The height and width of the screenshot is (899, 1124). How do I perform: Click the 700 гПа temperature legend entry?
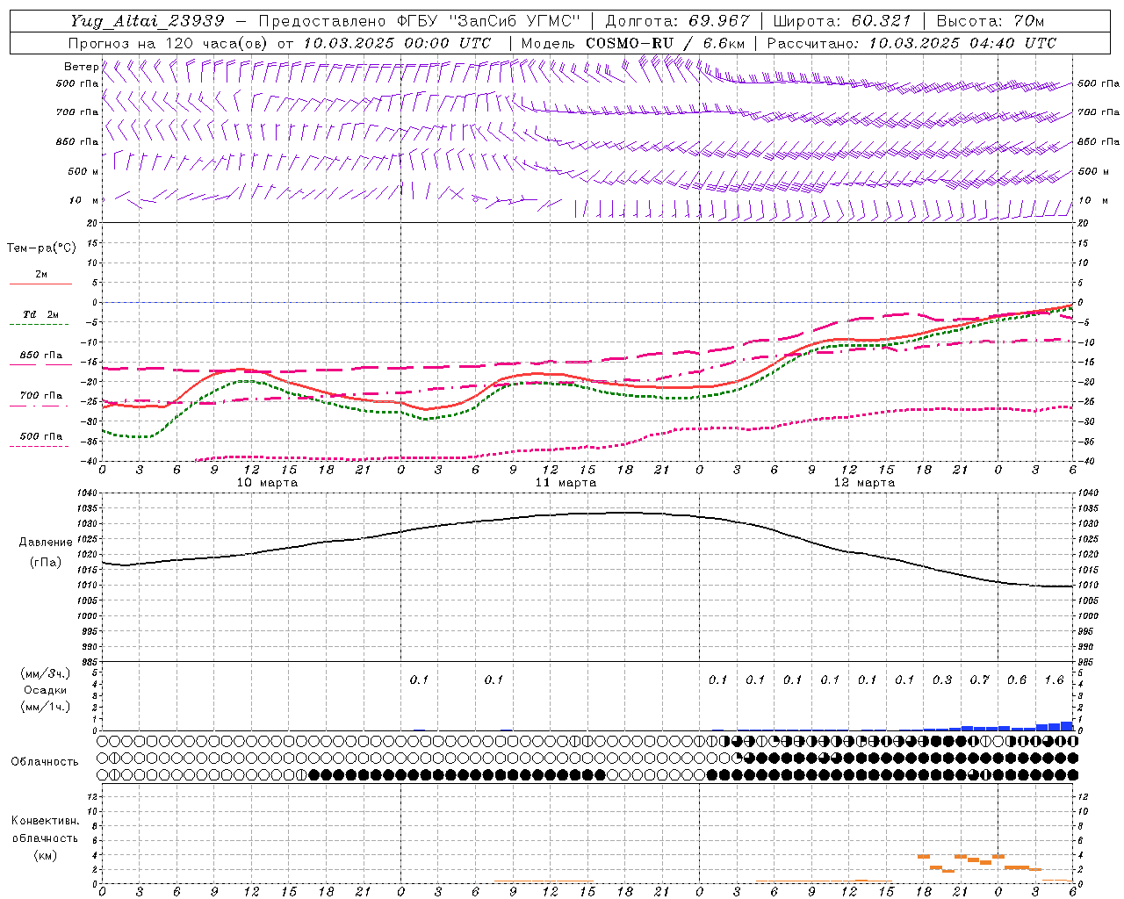[x=40, y=396]
